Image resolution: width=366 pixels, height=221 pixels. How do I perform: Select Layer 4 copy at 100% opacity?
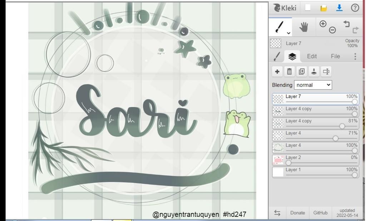[x=315, y=111]
